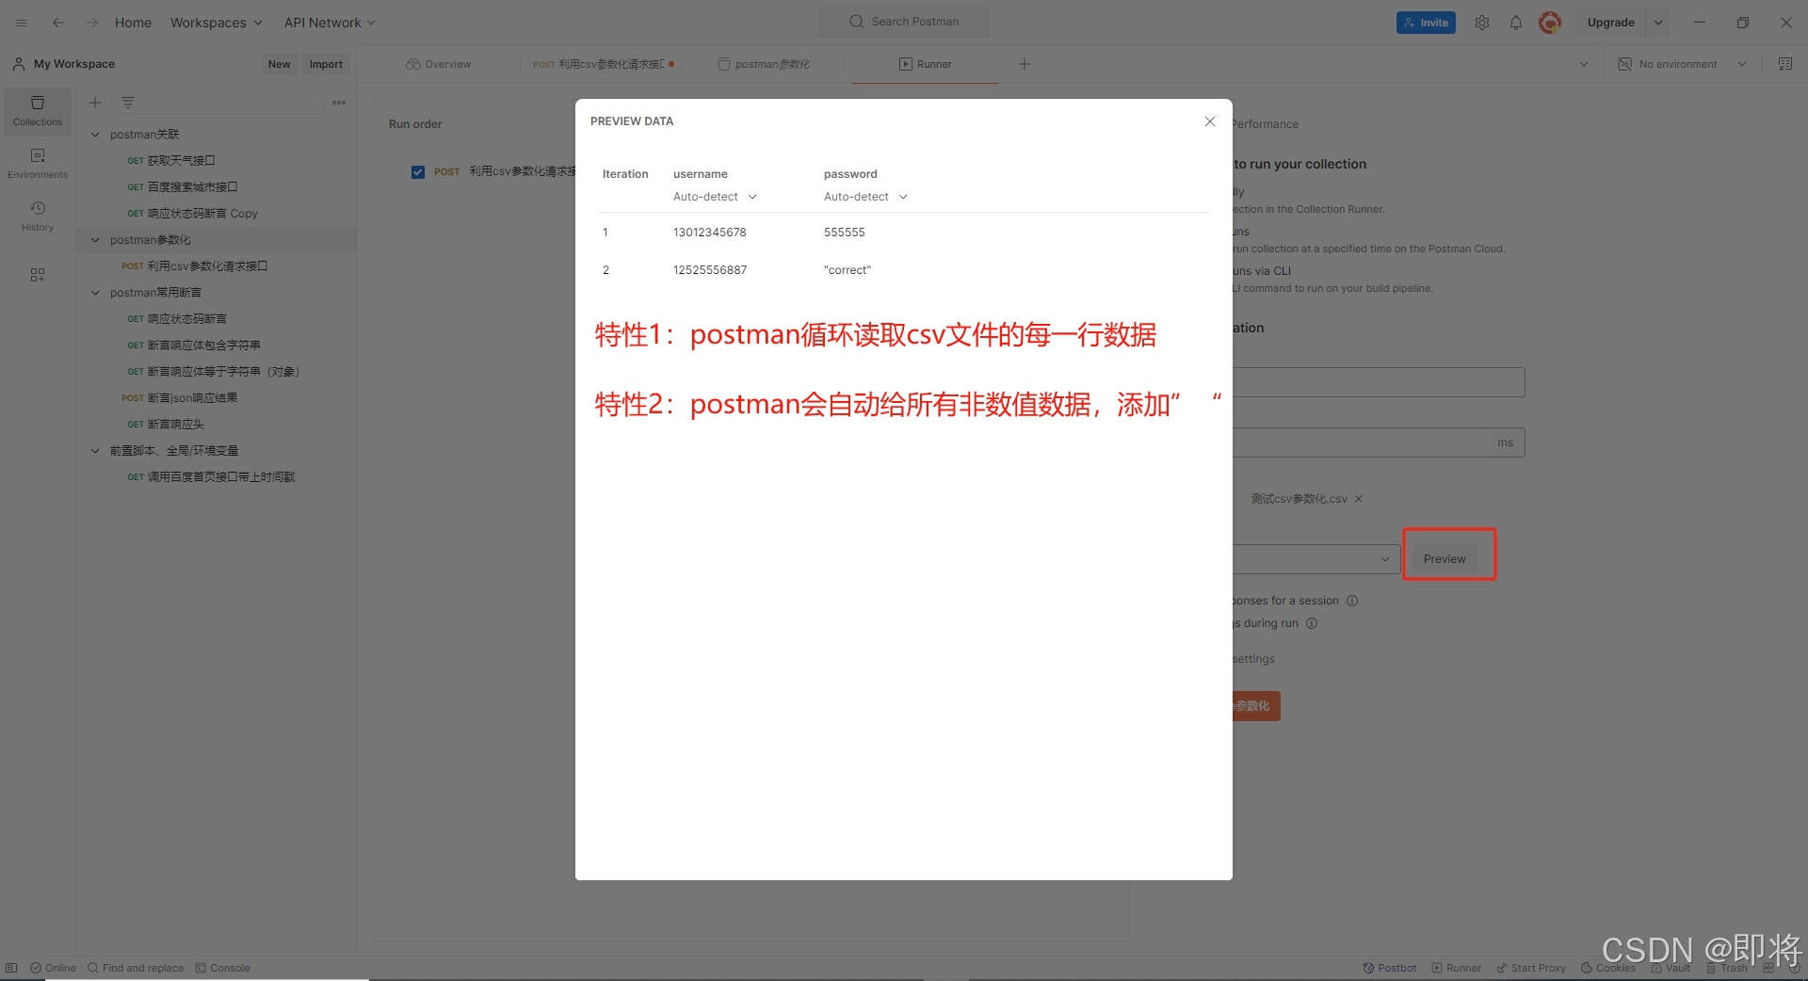Open the Console

(222, 968)
